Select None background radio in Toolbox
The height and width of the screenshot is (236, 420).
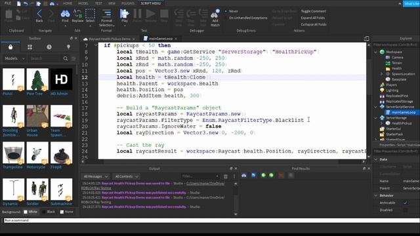[x=62, y=212]
